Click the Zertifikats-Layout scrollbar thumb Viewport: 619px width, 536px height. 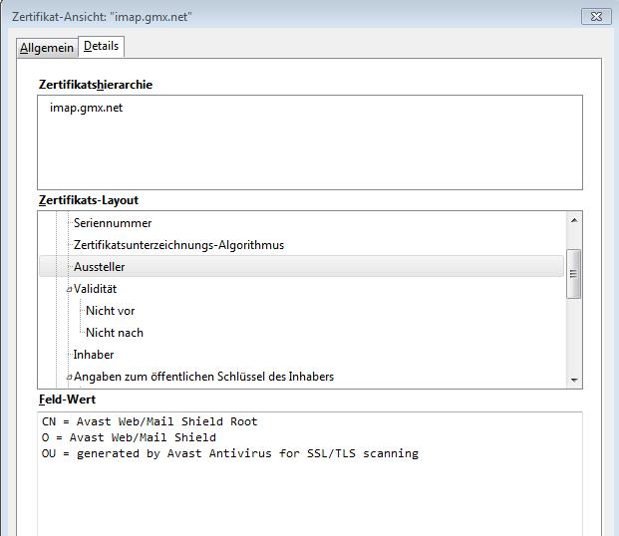click(573, 273)
